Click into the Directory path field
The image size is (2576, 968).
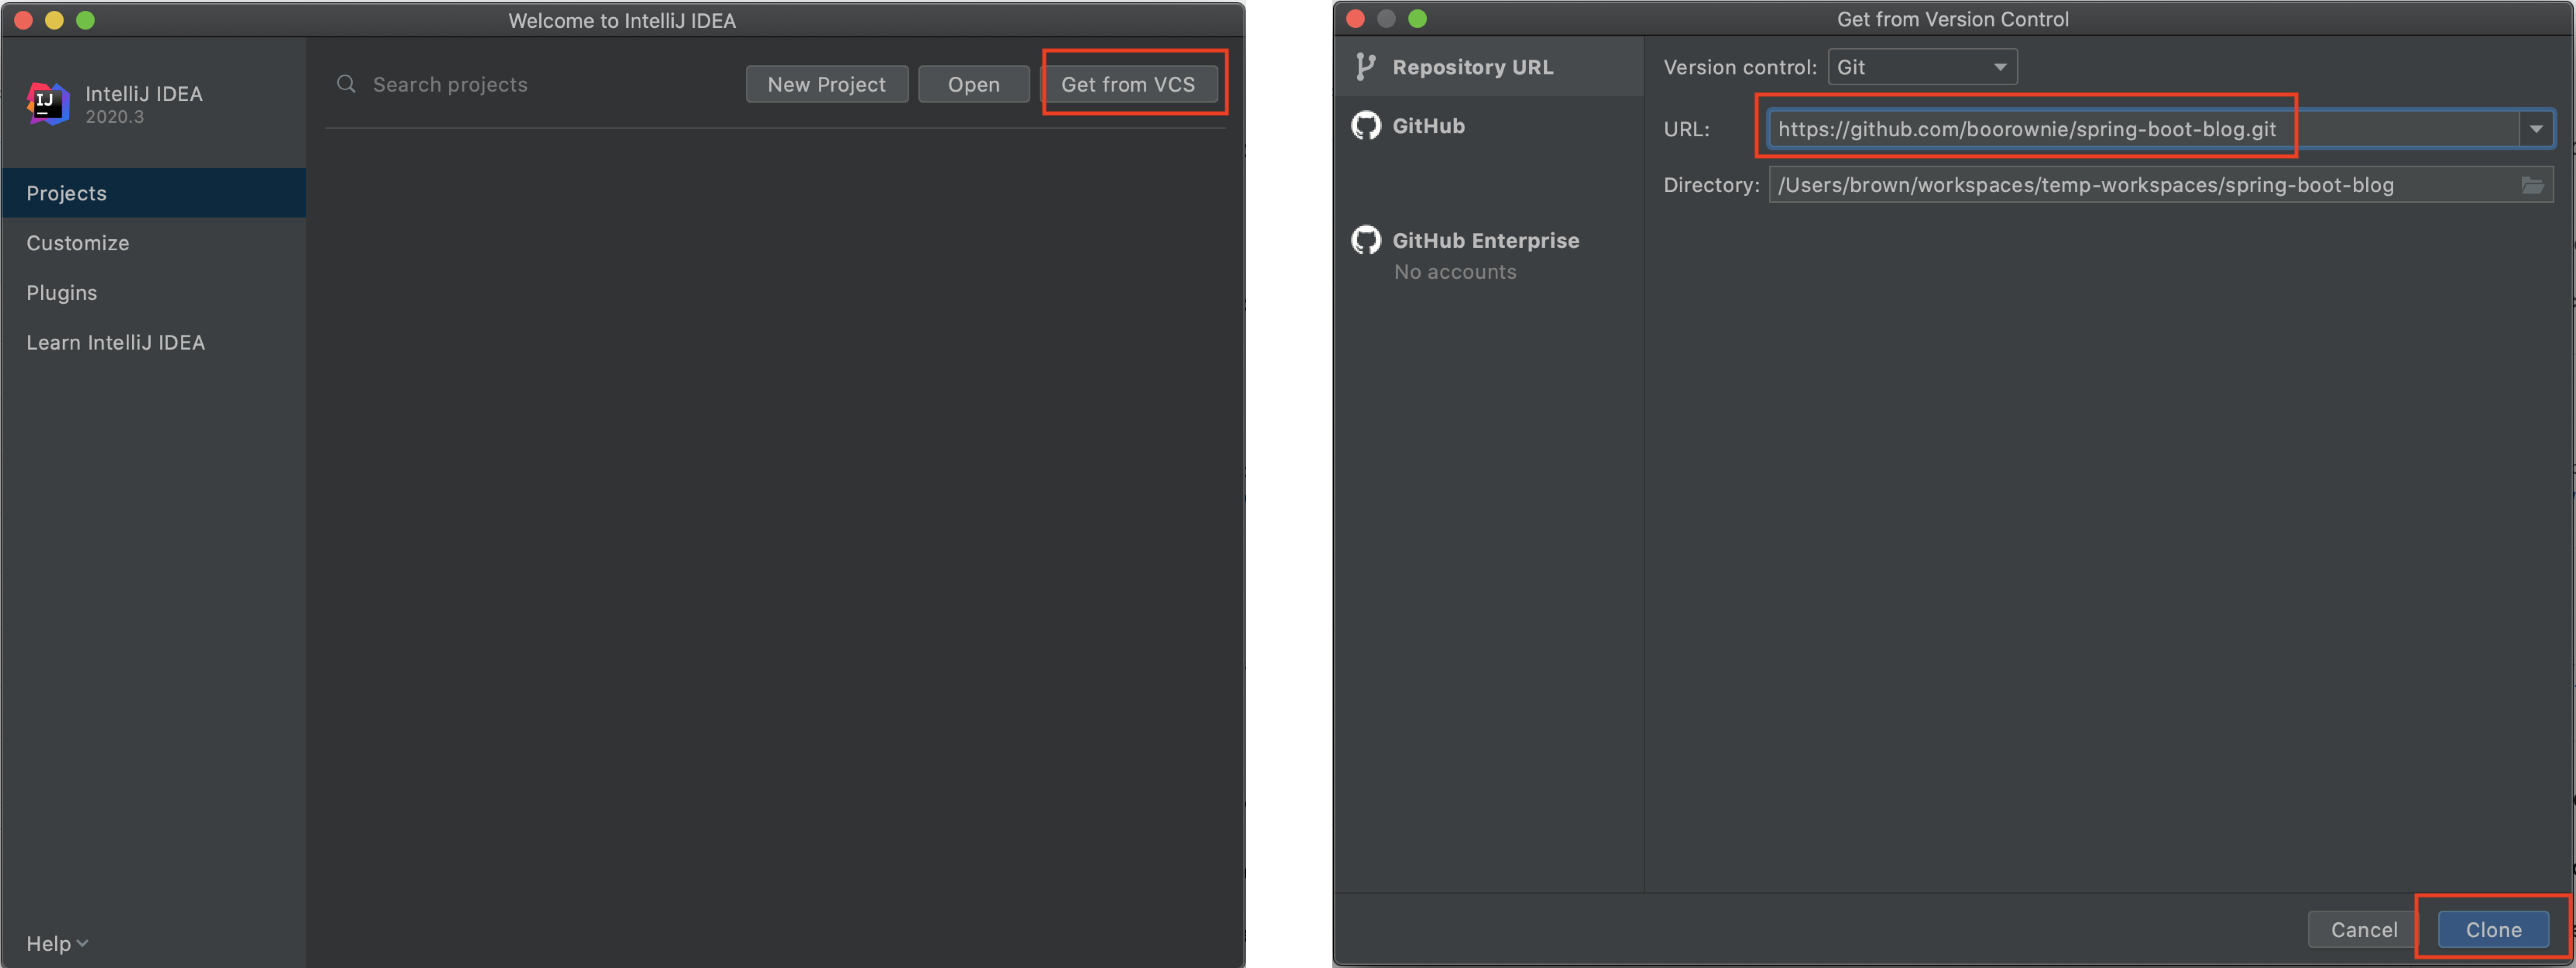tap(2140, 185)
